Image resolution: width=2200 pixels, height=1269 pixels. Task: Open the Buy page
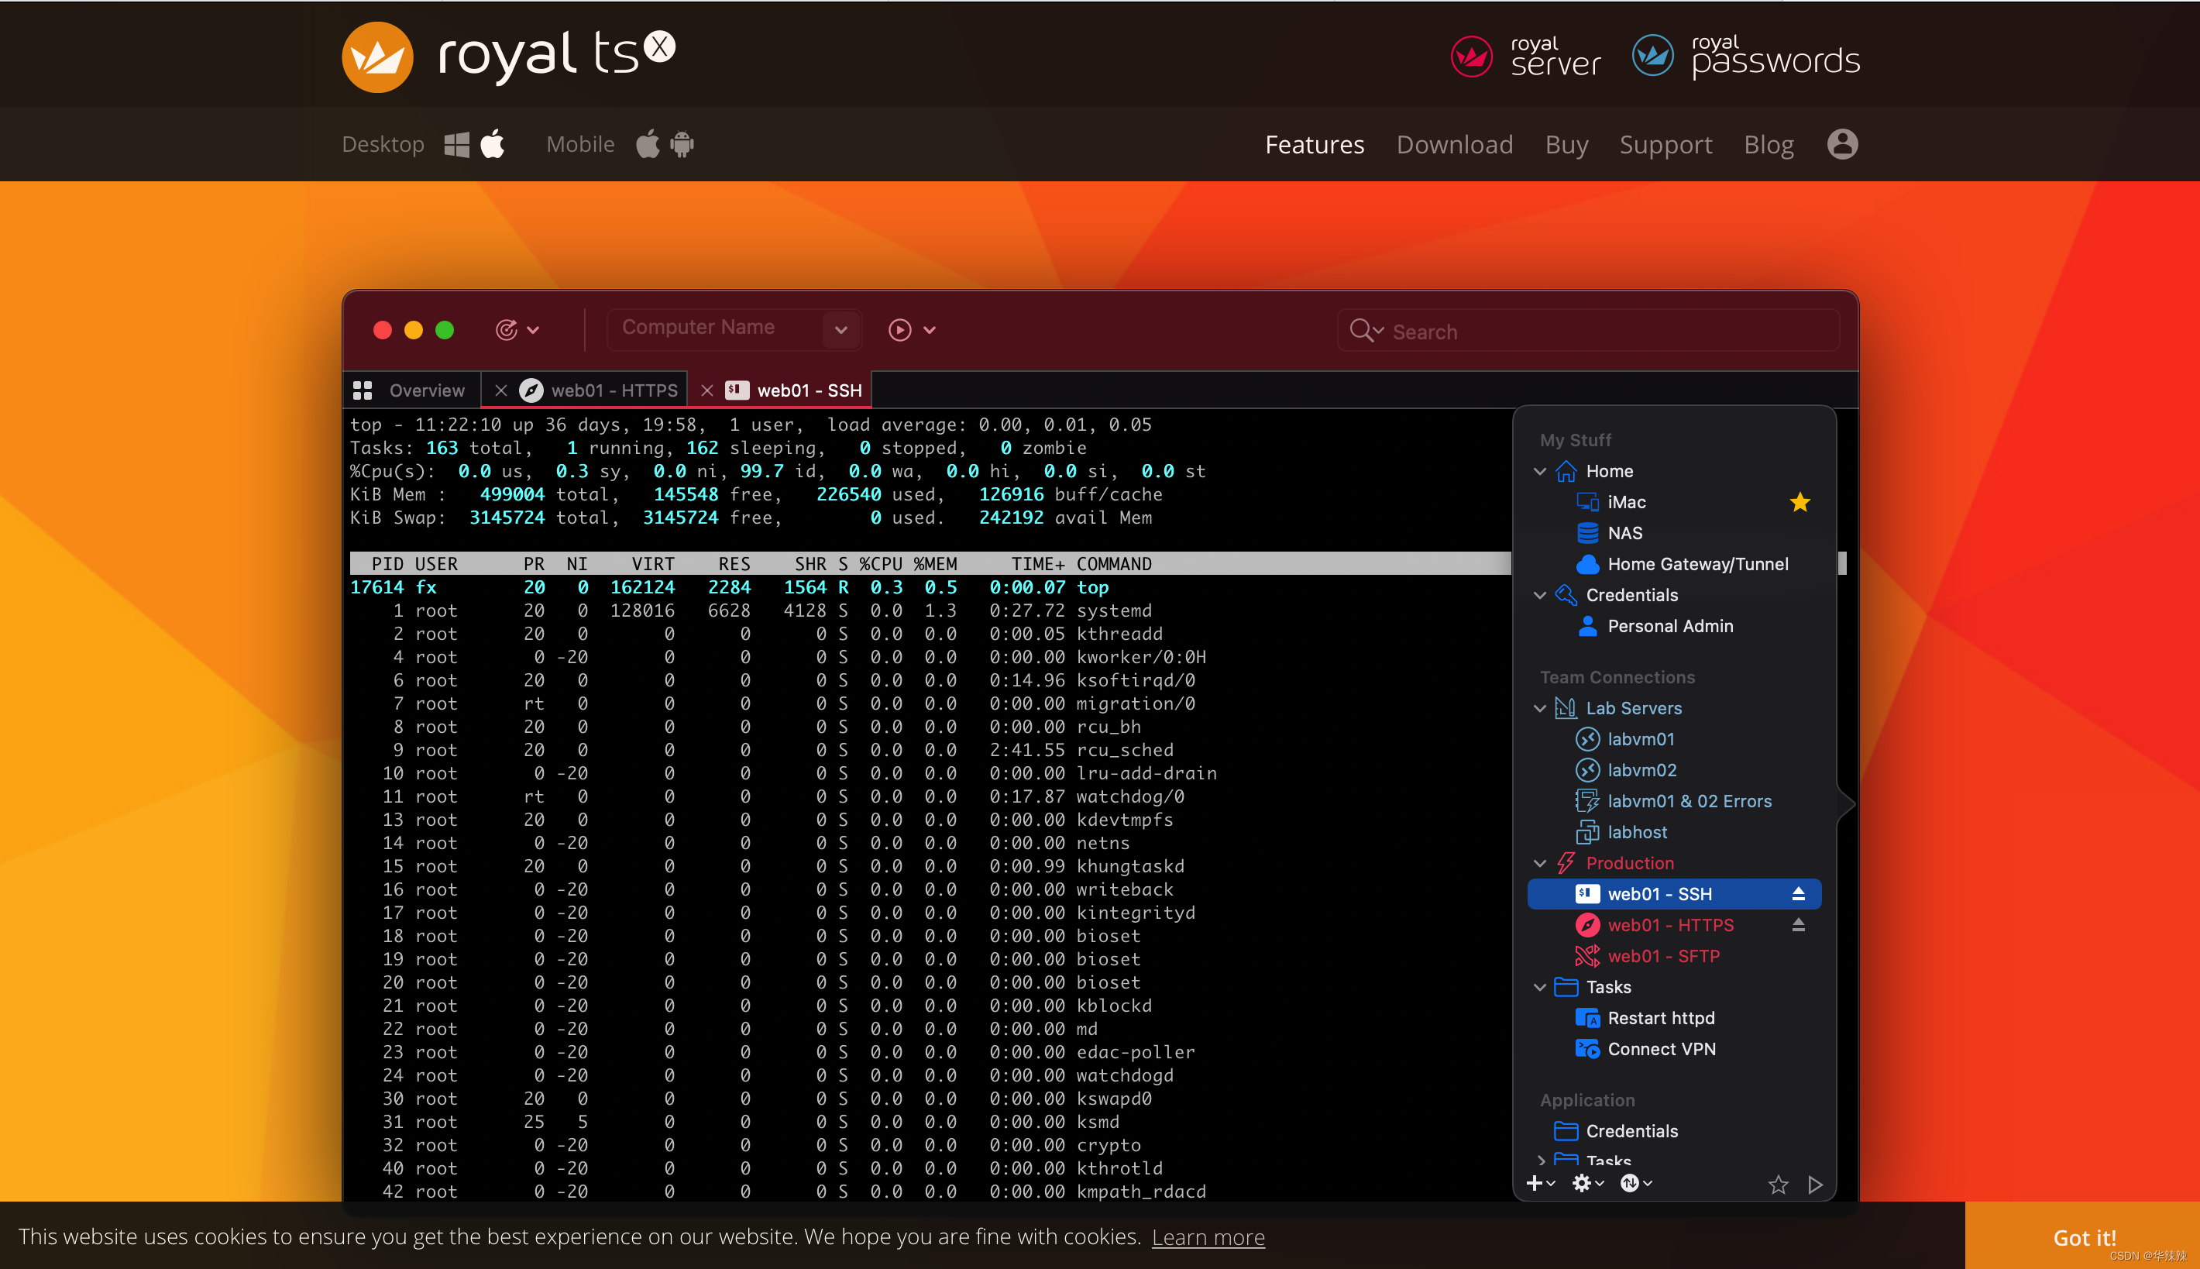tap(1566, 145)
